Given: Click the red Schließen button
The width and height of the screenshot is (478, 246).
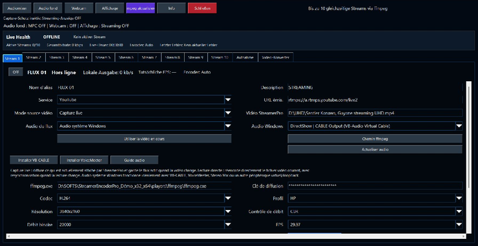Looking at the screenshot, I should 202,8.
